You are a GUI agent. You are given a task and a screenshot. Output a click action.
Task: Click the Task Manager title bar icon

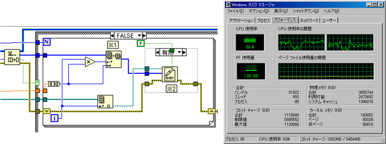(x=228, y=4)
